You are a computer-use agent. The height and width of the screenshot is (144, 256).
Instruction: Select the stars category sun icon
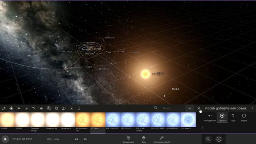pyautogui.click(x=11, y=108)
